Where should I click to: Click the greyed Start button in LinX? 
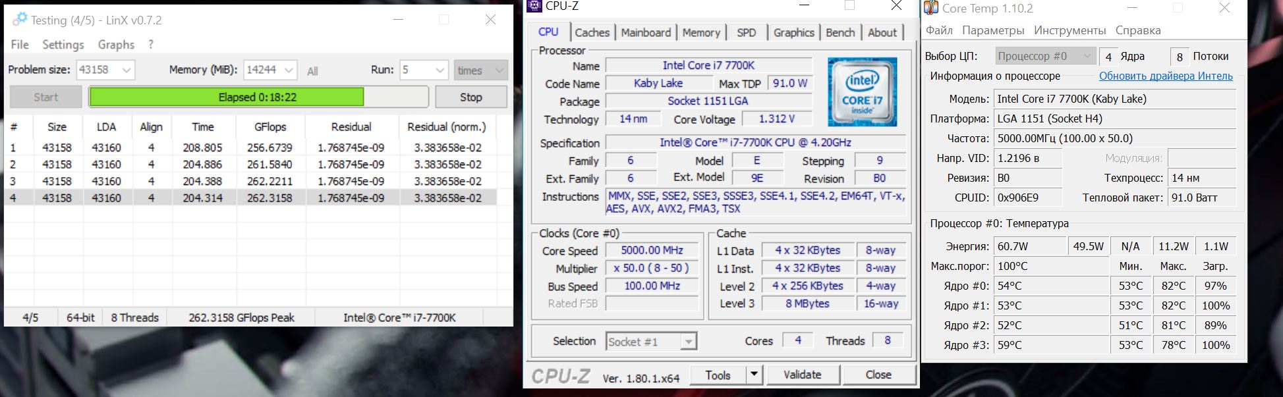click(x=45, y=97)
